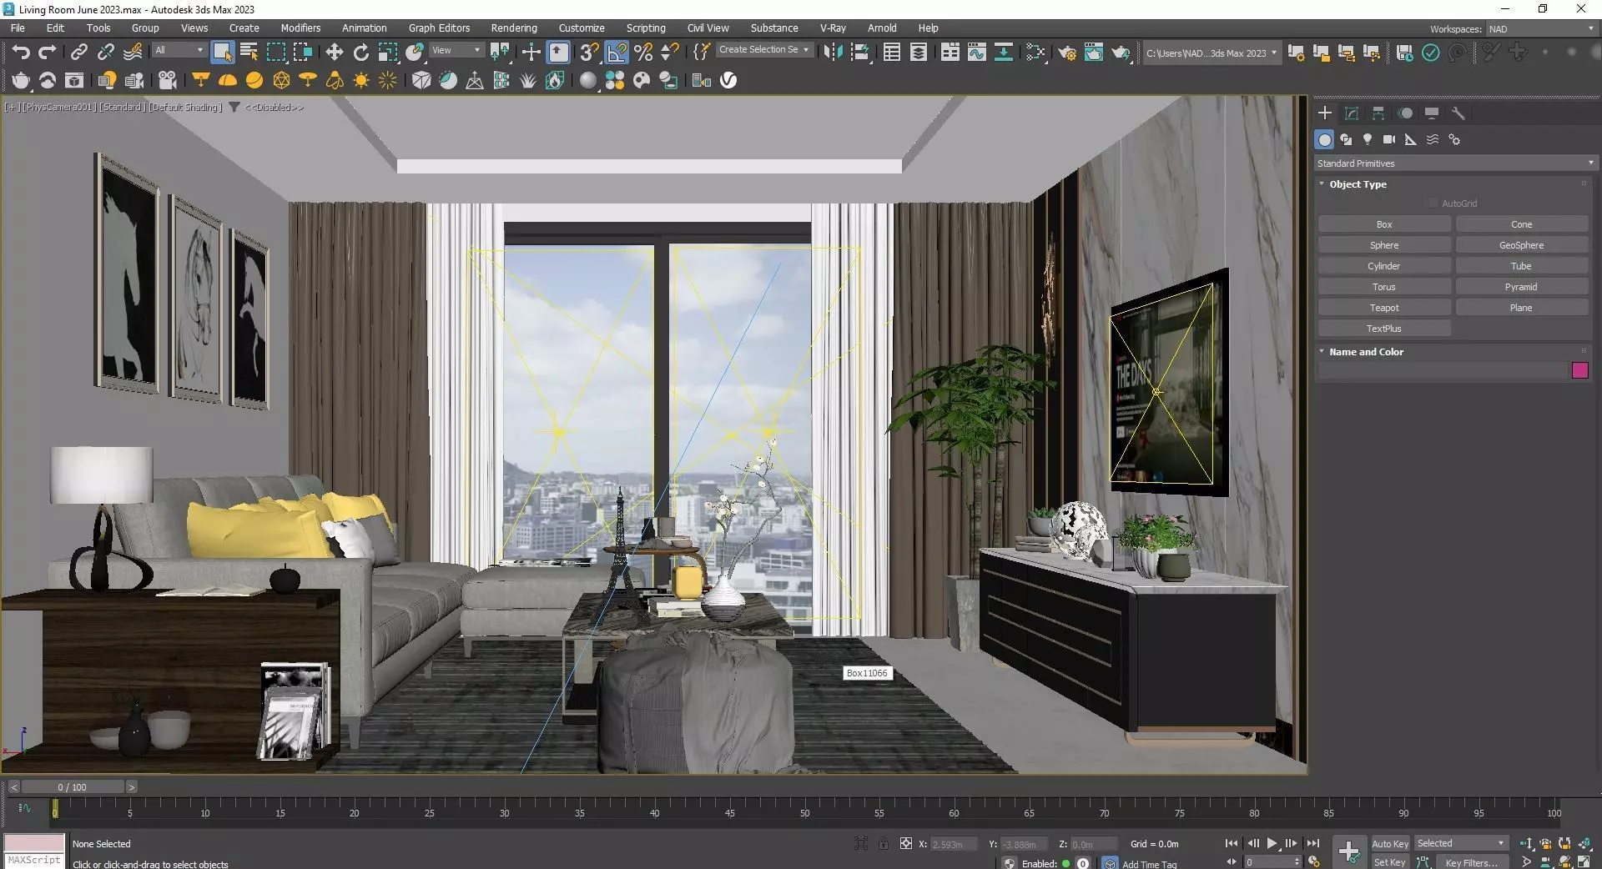This screenshot has height=869, width=1602.
Task: Open the Graph Editors menu
Action: (439, 28)
